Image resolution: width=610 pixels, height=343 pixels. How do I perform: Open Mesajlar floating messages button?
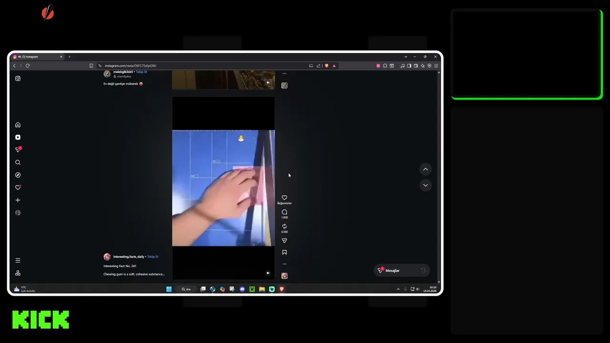coord(401,271)
